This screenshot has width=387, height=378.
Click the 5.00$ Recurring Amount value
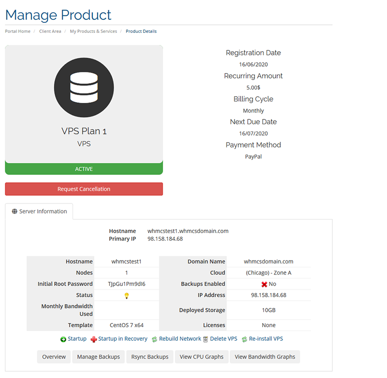coord(253,87)
